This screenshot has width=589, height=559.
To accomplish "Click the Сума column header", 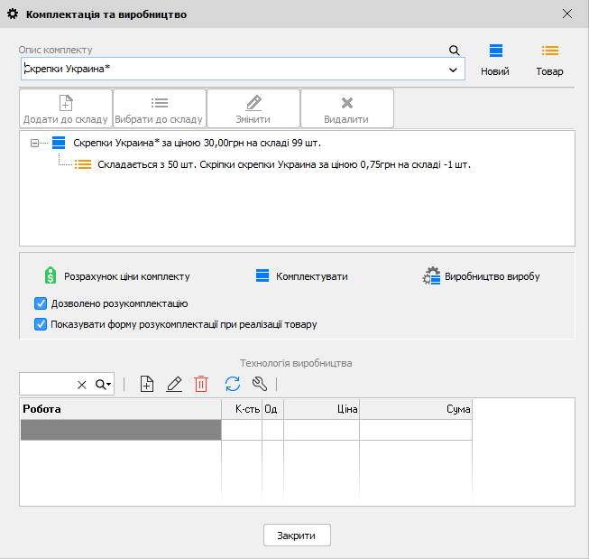I will [415, 409].
